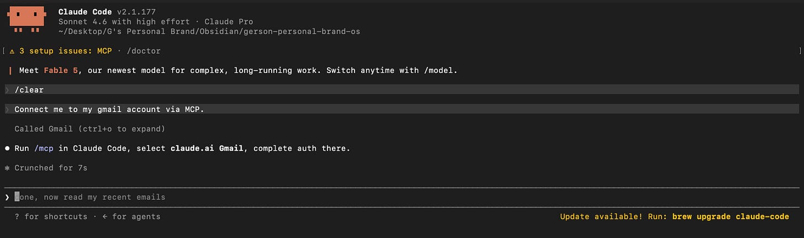This screenshot has height=238, width=804.
Task: Click the prompt chevron in the input line
Action: pyautogui.click(x=7, y=197)
